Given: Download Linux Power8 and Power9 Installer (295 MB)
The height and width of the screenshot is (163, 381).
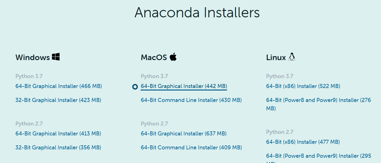Looking at the screenshot, I should 318,158.
